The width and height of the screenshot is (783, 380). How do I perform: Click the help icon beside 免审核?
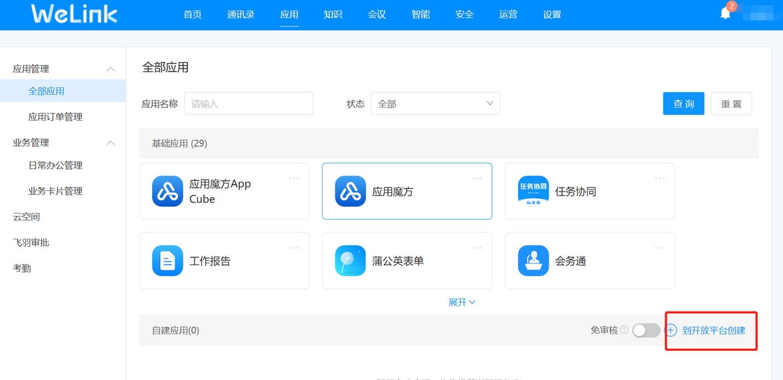coord(624,330)
